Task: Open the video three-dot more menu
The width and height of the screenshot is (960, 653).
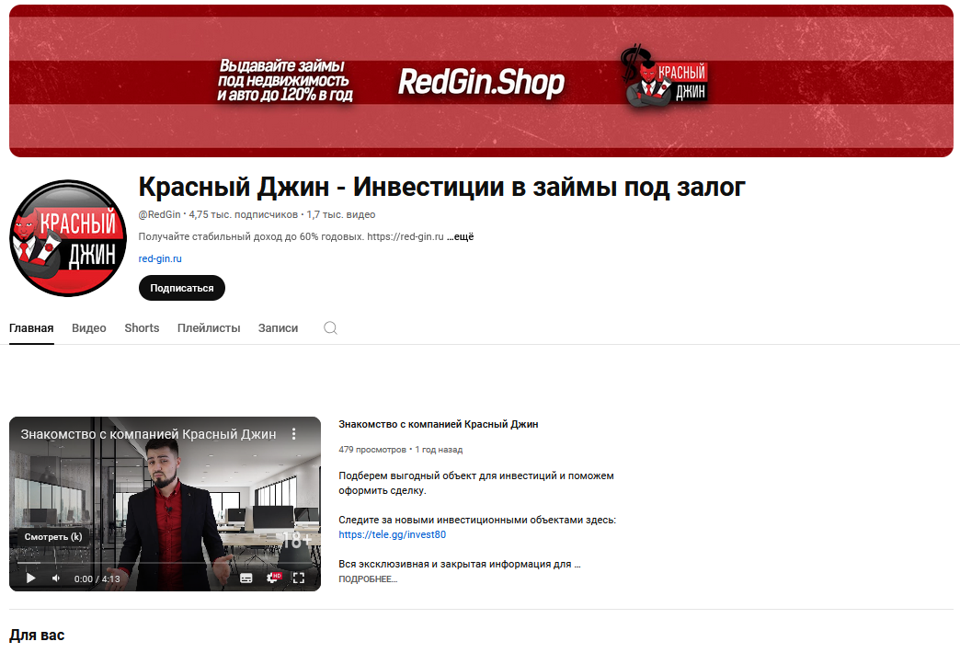Action: point(294,434)
